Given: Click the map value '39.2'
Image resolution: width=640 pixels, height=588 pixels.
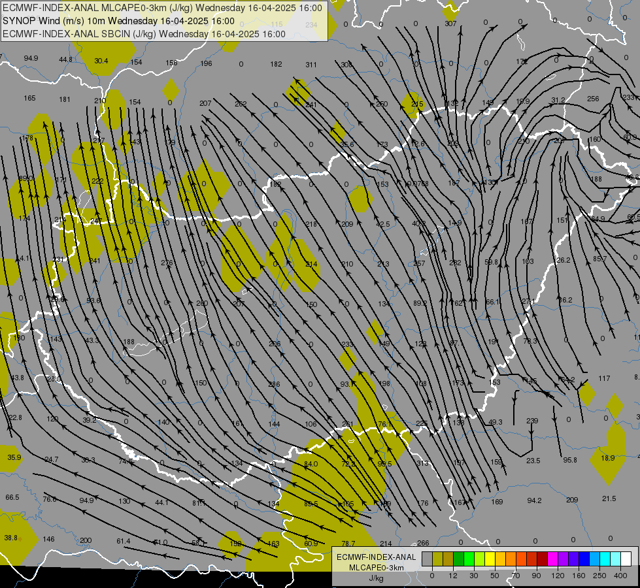Looking at the screenshot, I should click(90, 420).
